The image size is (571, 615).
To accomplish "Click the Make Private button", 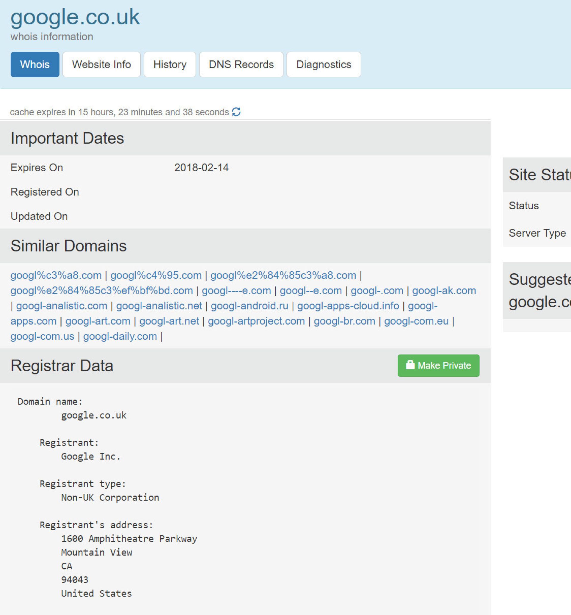I will tap(438, 365).
